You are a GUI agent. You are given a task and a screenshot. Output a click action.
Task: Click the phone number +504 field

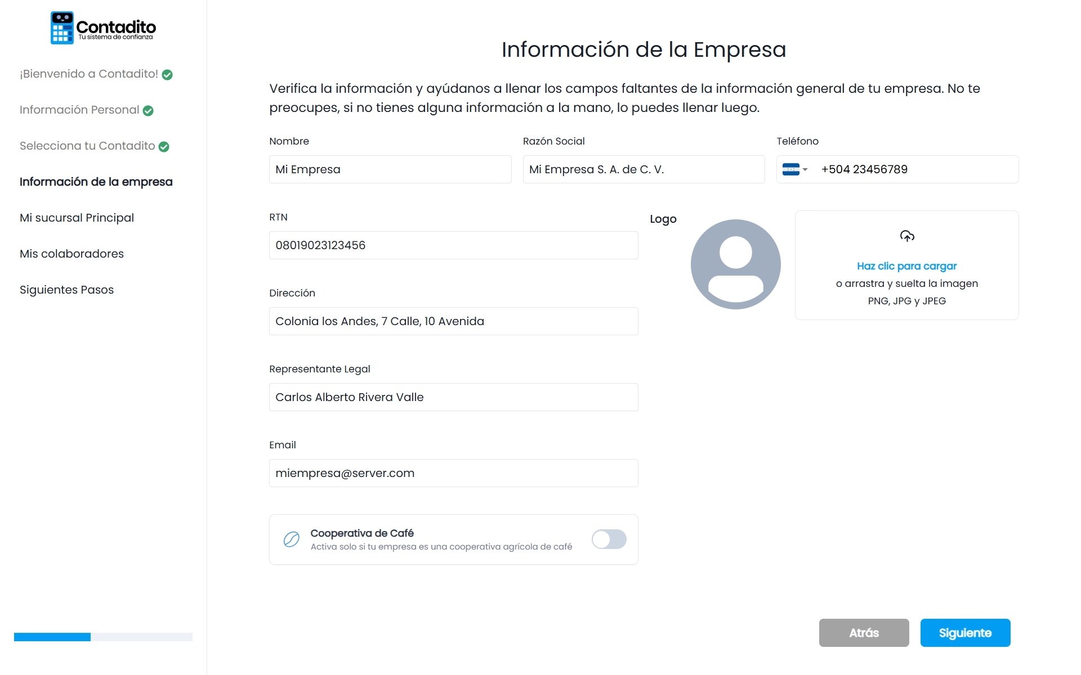tap(897, 169)
